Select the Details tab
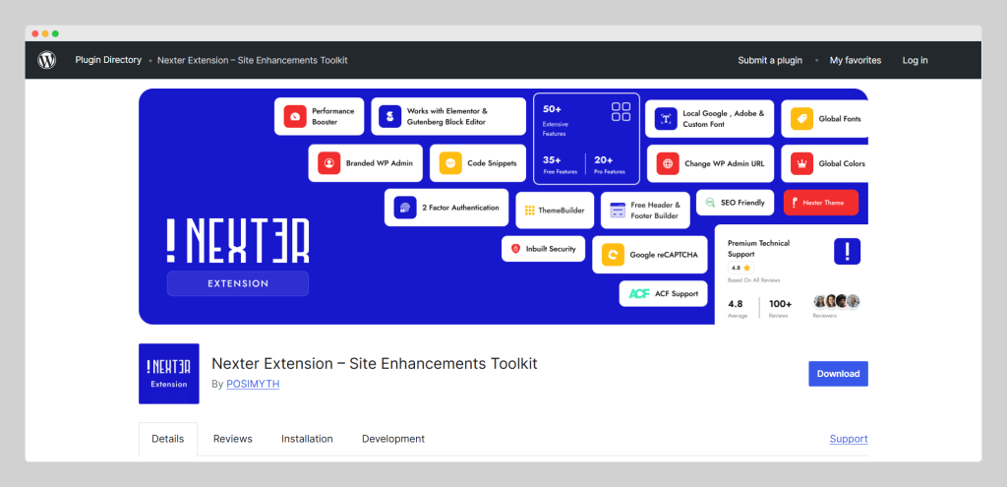The width and height of the screenshot is (1007, 487). [x=167, y=439]
